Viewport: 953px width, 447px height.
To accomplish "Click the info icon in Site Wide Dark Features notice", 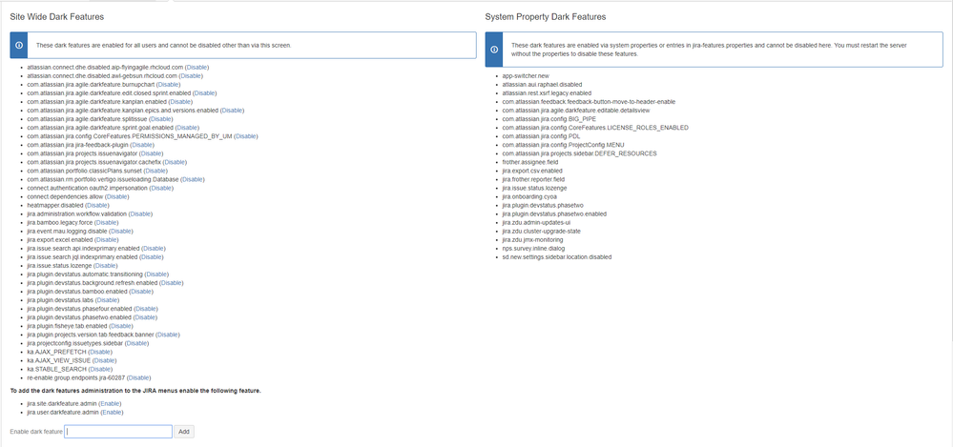I will point(18,46).
